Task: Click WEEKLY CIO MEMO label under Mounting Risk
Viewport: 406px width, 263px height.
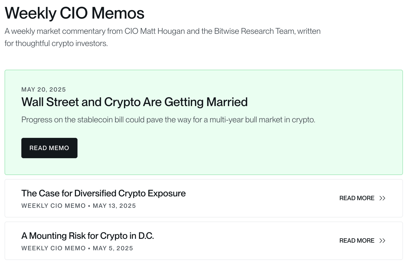Action: pyautogui.click(x=53, y=248)
